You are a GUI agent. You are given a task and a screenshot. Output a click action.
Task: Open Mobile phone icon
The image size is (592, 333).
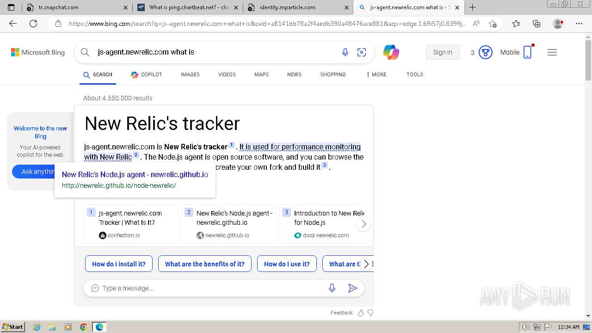tap(527, 52)
